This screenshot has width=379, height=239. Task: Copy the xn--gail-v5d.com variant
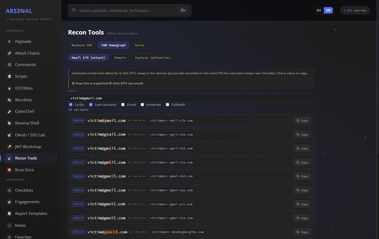[302, 135]
